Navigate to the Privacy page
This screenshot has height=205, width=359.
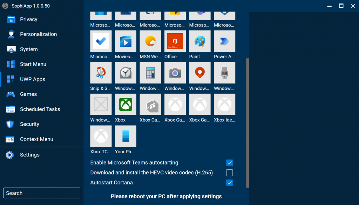click(x=29, y=19)
